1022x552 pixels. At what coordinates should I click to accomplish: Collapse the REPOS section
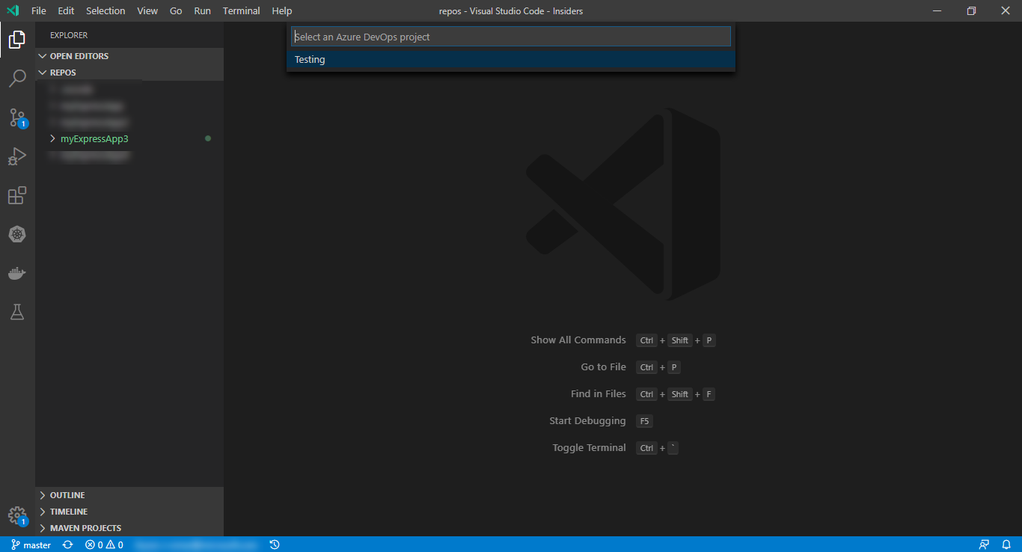(129, 73)
